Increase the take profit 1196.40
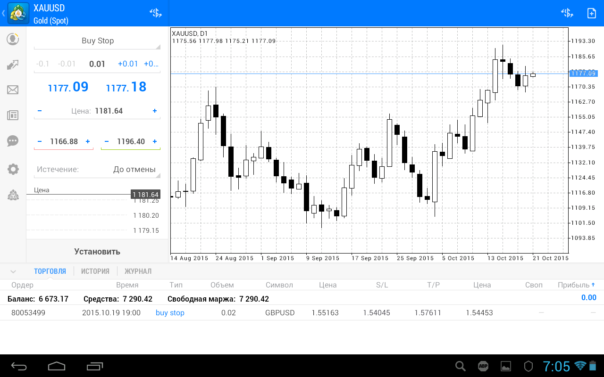The image size is (604, 377). click(155, 141)
